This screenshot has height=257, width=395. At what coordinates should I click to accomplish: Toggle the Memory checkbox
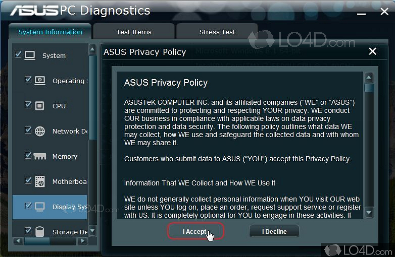tap(28, 155)
